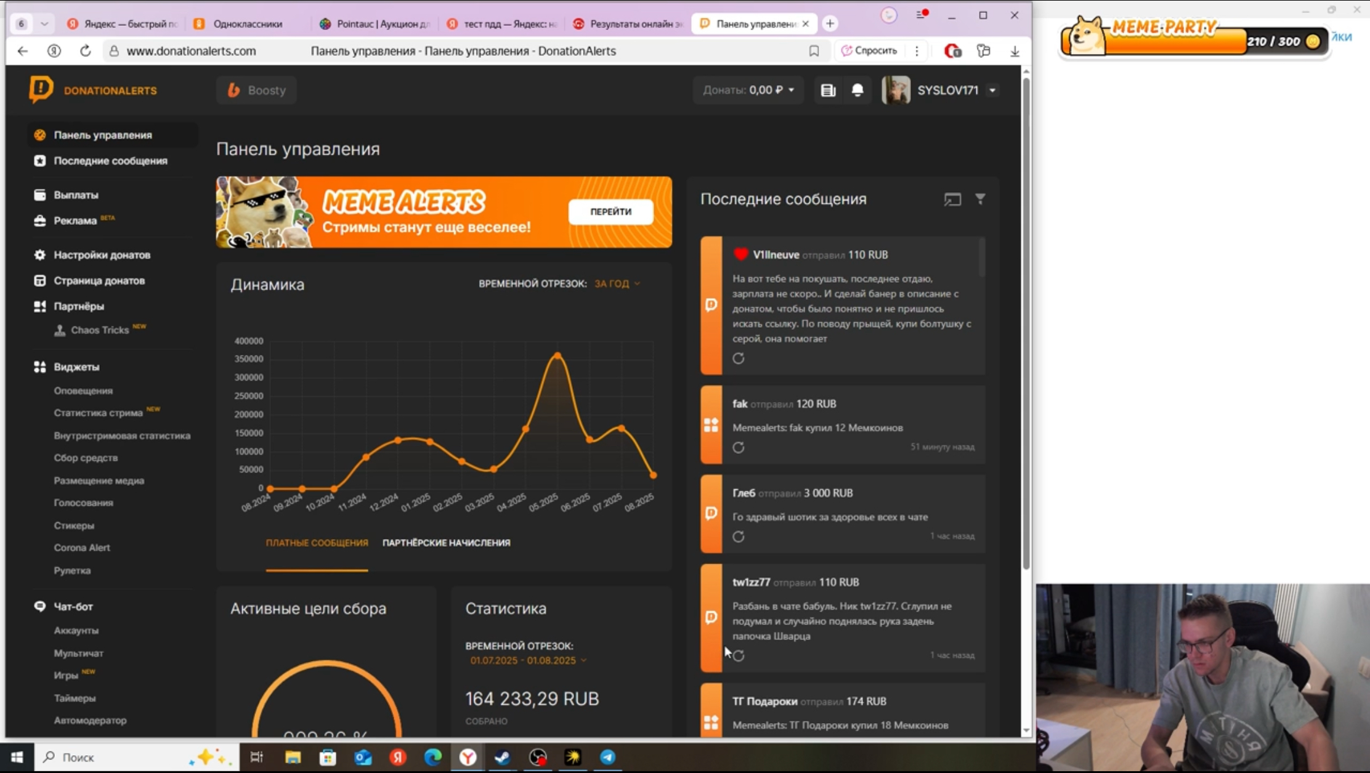Launch Steam from the taskbar
The width and height of the screenshot is (1370, 773).
503,757
